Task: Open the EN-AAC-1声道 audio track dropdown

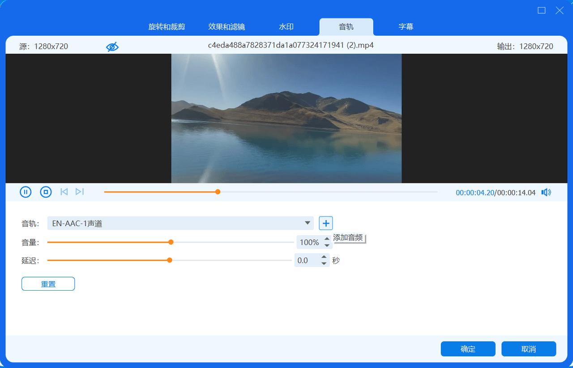Action: point(179,223)
